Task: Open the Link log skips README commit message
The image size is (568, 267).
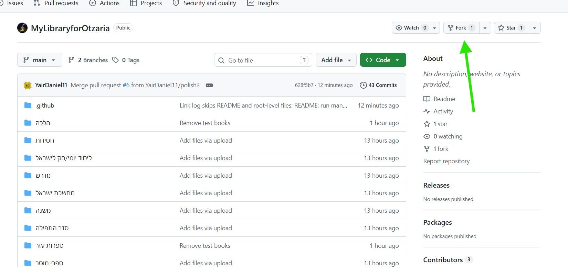Action: [x=263, y=105]
